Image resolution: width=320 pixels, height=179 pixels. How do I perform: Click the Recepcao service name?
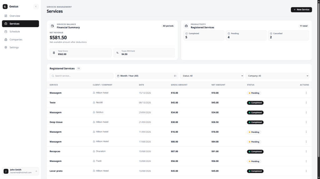pyautogui.click(x=55, y=152)
